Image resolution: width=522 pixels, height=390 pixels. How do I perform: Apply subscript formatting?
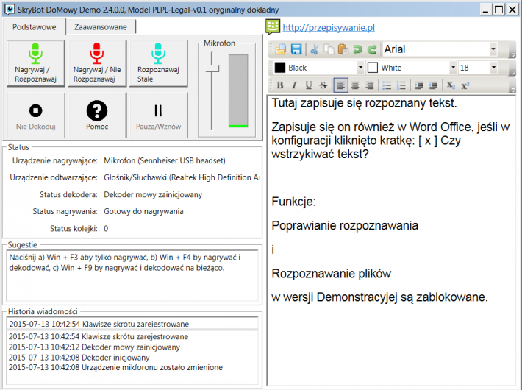click(x=451, y=85)
